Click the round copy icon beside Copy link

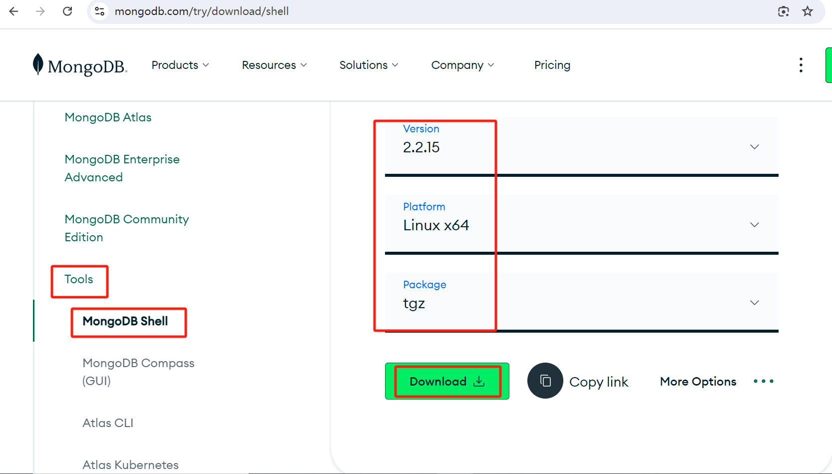pos(545,381)
